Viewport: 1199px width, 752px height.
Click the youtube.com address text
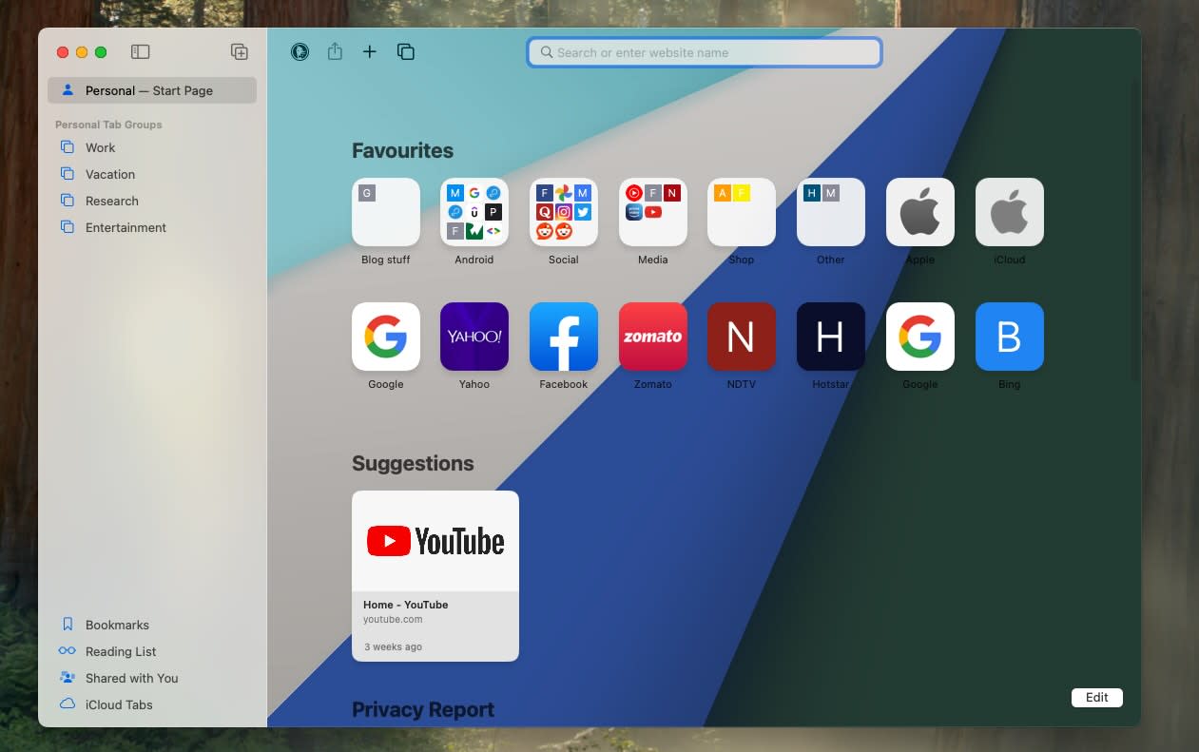point(393,619)
